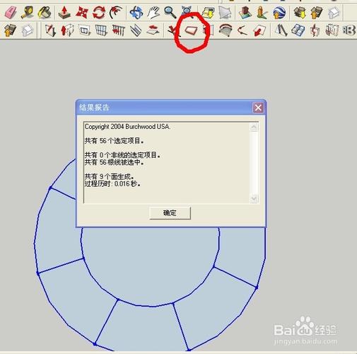Viewport: 357px width, 354px height.
Task: Select the Tape Measure tool
Action: pyautogui.click(x=28, y=12)
